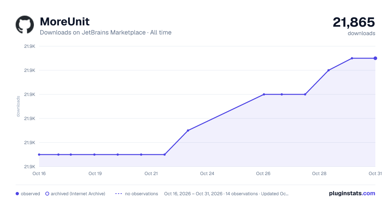This screenshot has height=205, width=391.
Task: Select the large final data point at Oct 31
Action: click(375, 58)
